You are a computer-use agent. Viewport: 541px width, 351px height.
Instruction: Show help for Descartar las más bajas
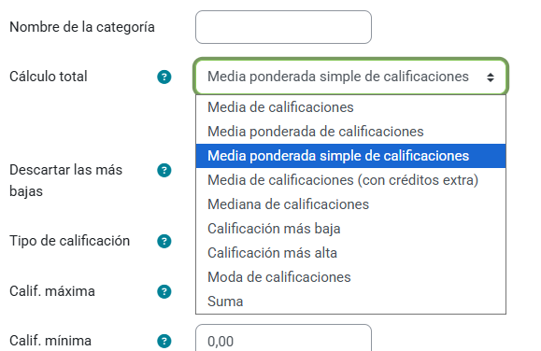[x=164, y=170]
